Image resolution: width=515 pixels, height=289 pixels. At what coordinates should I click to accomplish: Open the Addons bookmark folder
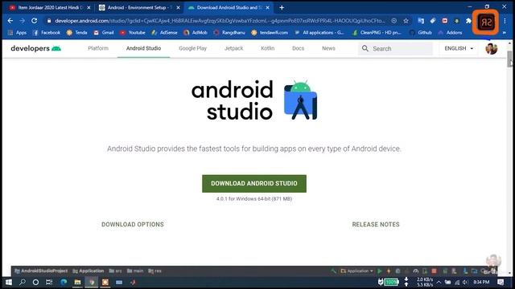[451, 32]
